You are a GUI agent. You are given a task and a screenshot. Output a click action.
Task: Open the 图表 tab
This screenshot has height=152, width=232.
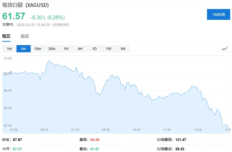[25, 36]
